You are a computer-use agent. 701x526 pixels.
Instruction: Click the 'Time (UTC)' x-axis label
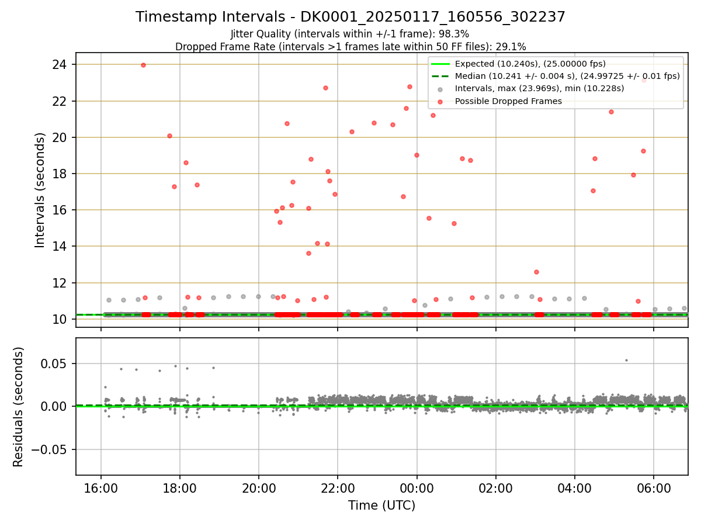pos(382,505)
